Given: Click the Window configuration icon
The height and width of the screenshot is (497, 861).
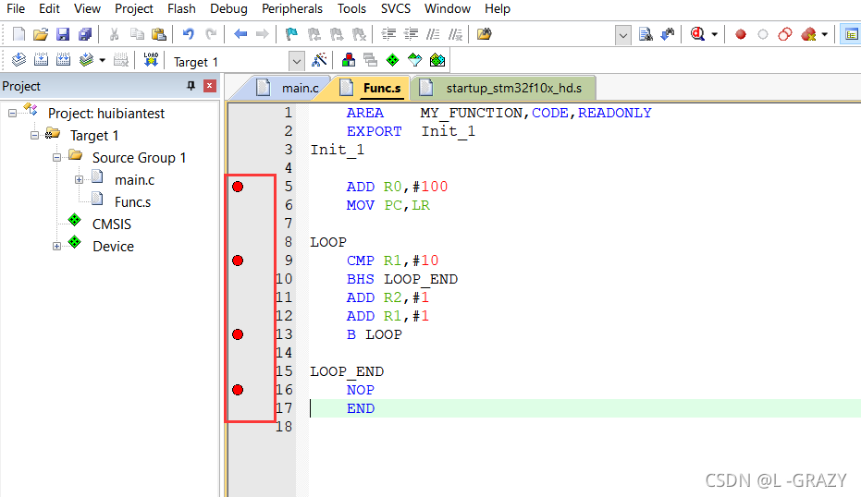Looking at the screenshot, I should (x=851, y=34).
